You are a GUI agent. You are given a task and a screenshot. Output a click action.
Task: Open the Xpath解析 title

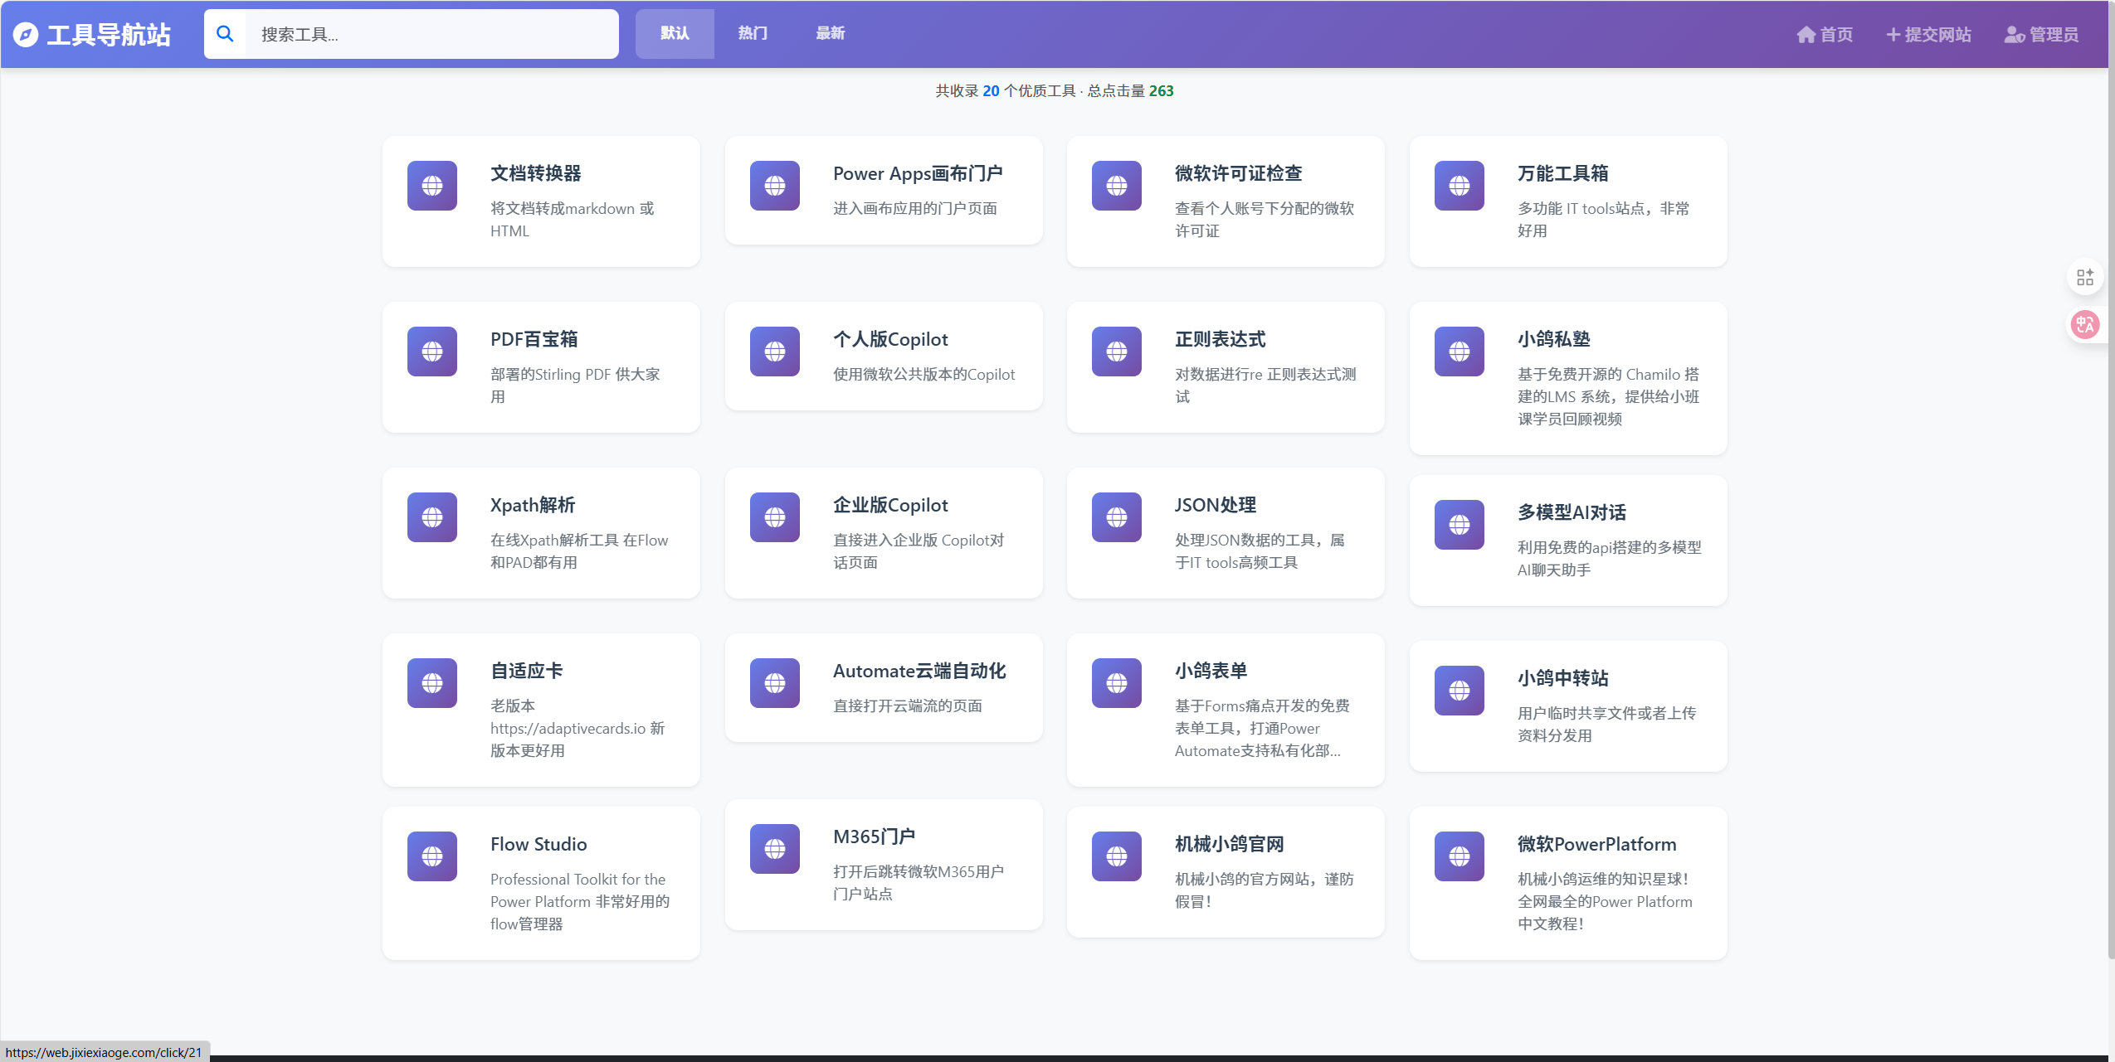pos(533,505)
